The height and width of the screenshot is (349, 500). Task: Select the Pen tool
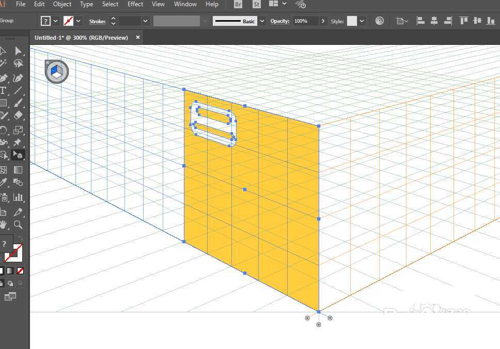pos(3,78)
